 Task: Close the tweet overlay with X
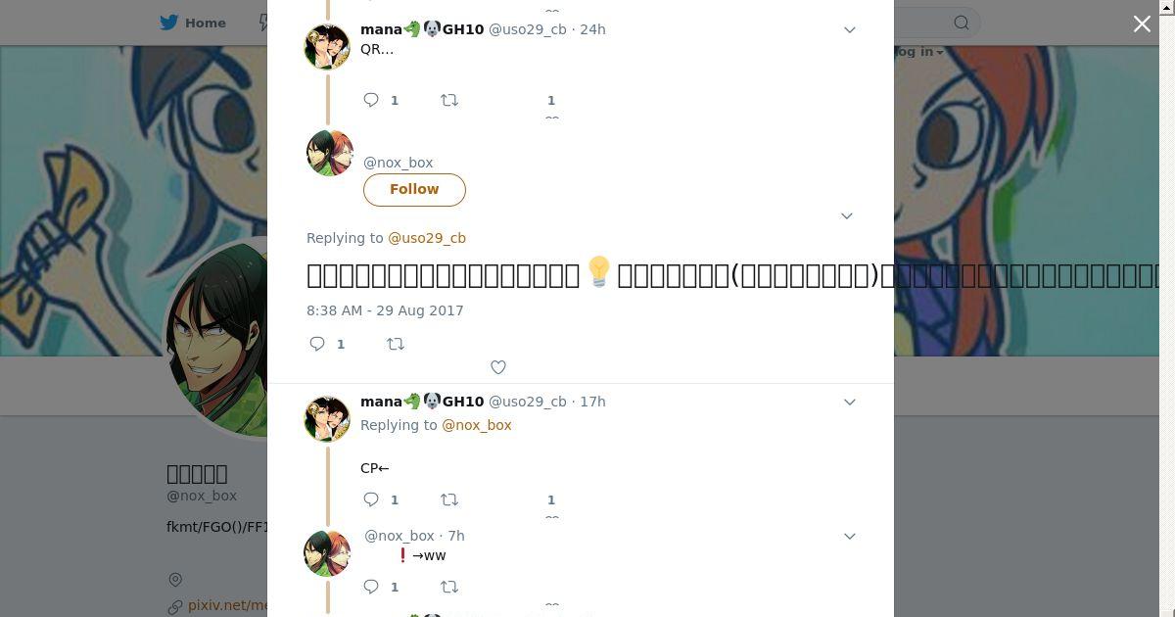click(1142, 24)
